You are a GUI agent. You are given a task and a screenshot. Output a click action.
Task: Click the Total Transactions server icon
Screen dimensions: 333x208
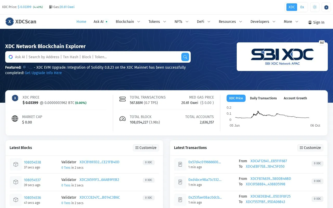coord(122,99)
